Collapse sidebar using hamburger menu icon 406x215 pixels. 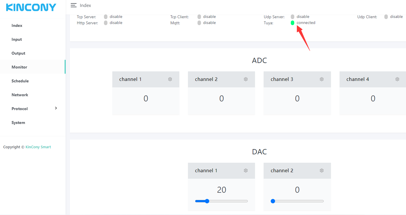click(x=74, y=5)
